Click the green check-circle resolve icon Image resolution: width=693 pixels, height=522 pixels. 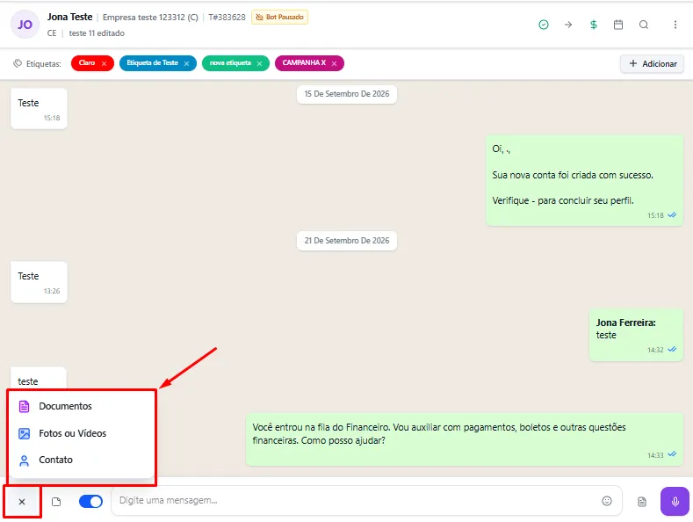[544, 25]
